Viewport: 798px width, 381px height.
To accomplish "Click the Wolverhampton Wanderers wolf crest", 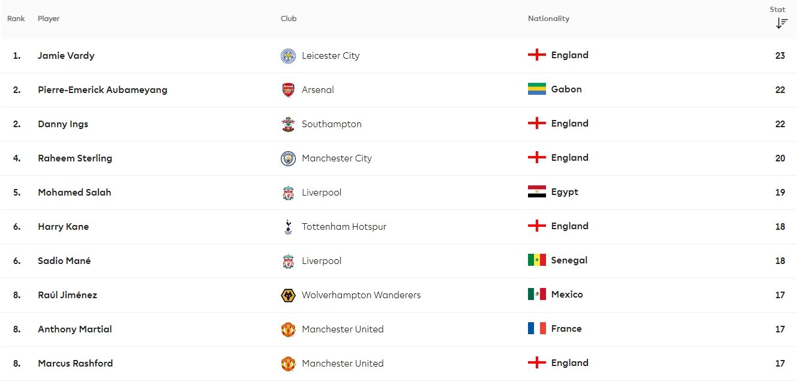I will tap(288, 295).
